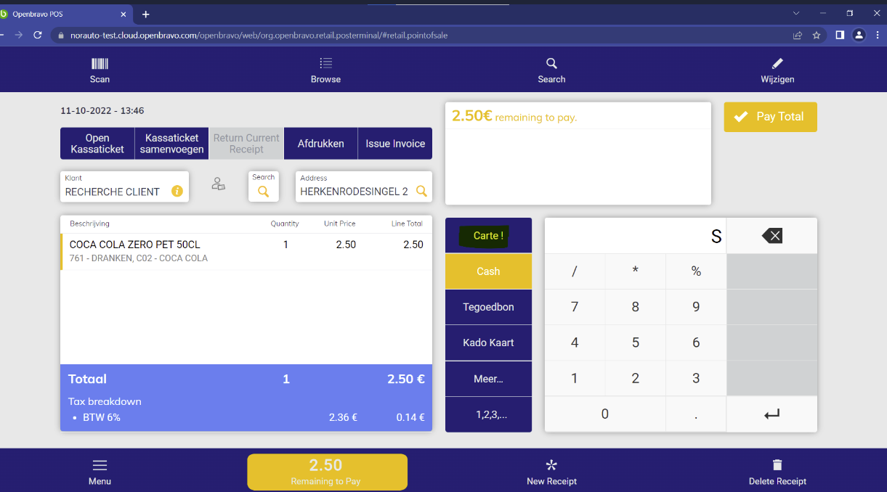The height and width of the screenshot is (492, 887).
Task: Click the Address HERKENRODESINGEL field
Action: (363, 186)
